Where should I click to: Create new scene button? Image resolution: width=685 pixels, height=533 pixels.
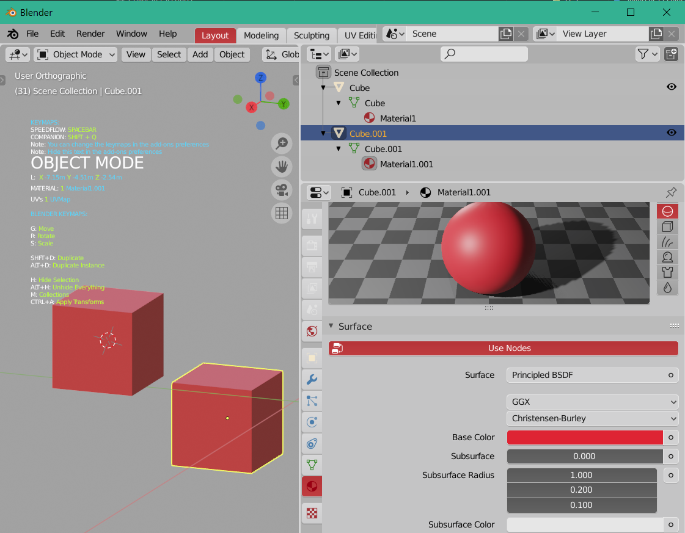pos(506,34)
